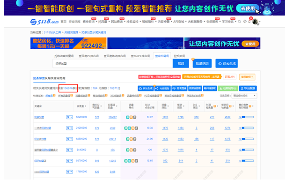Click the 词云生成 button beside the search box

(x=227, y=63)
